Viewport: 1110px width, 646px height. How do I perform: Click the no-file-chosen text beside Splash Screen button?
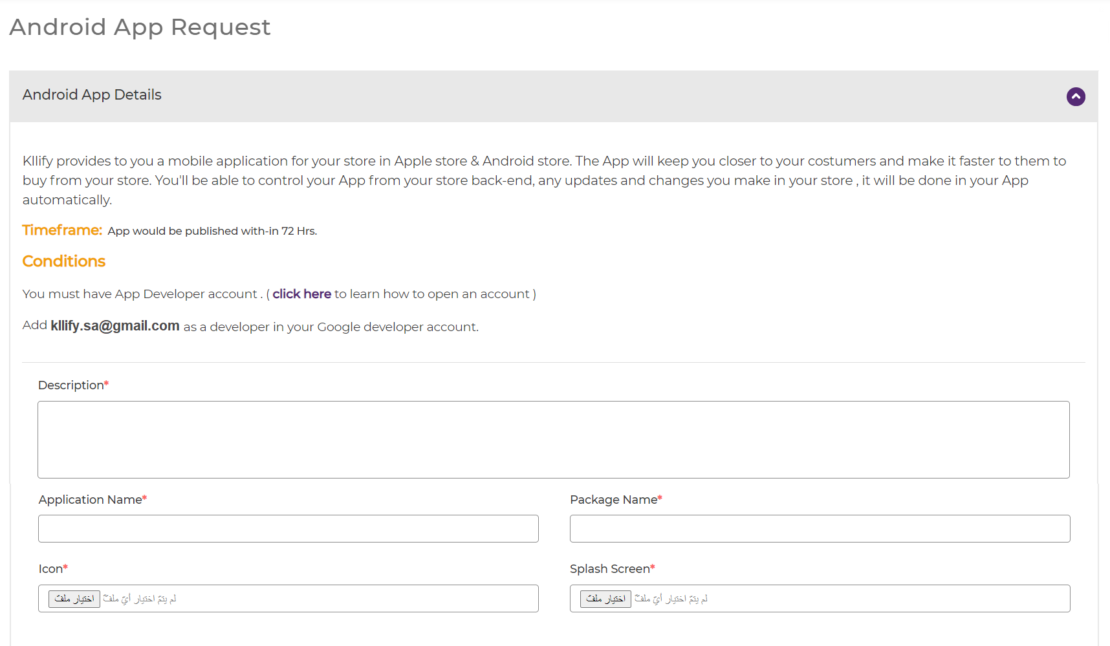[x=671, y=599]
